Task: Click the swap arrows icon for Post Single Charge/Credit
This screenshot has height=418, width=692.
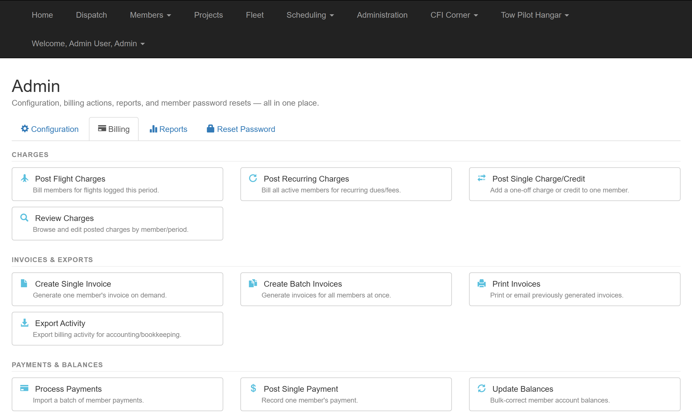Action: coord(482,178)
